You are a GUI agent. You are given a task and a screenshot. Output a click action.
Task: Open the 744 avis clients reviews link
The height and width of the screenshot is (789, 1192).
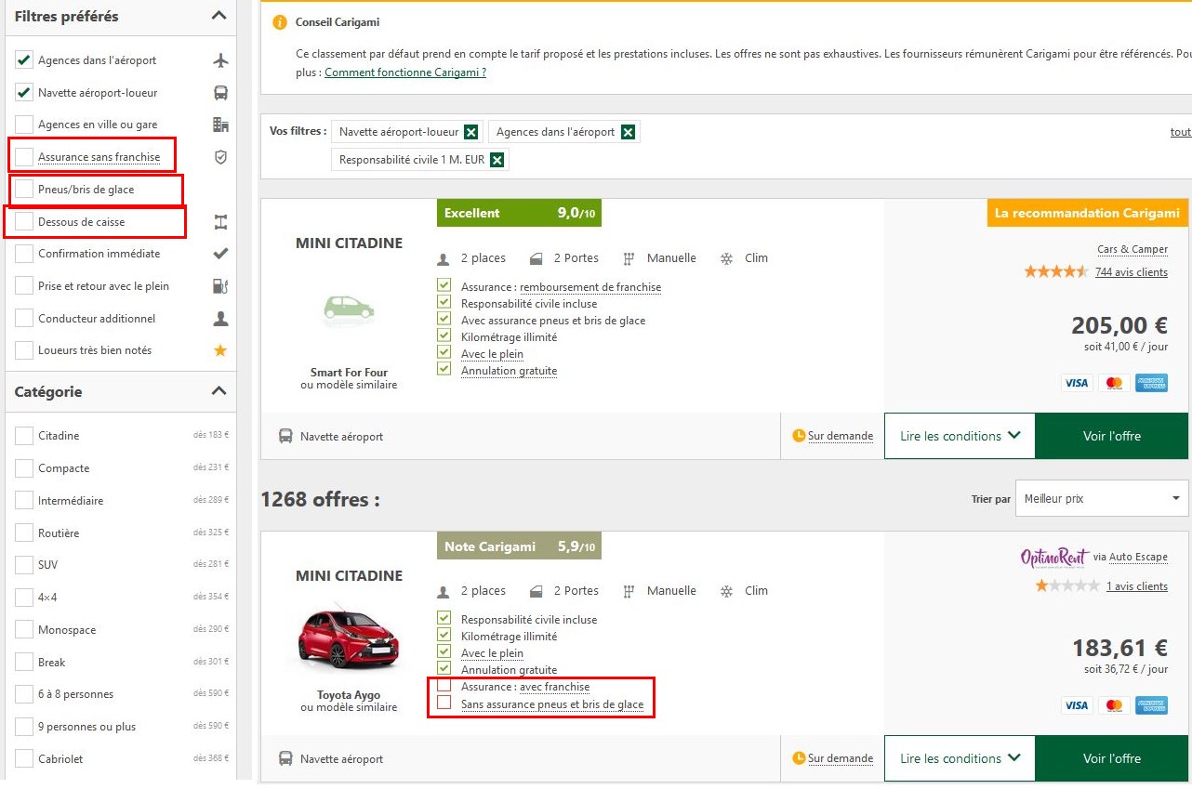click(x=1131, y=272)
